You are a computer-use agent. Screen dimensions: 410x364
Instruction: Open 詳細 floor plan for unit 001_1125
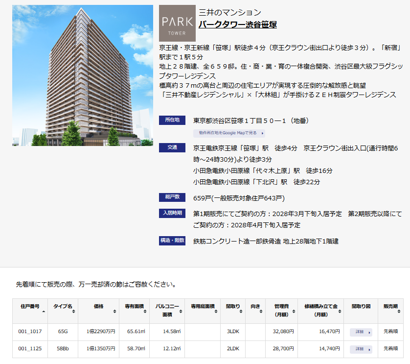(361, 349)
